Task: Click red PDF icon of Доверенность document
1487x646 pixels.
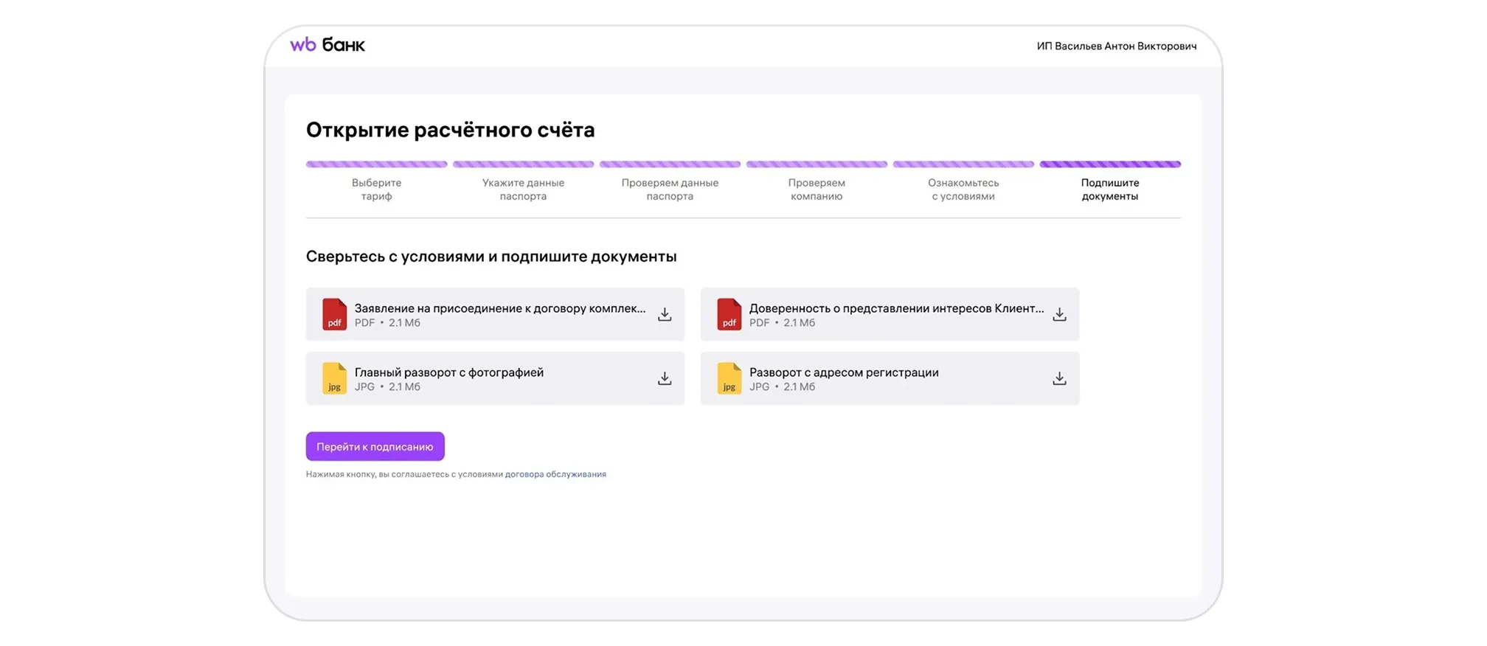Action: [x=729, y=314]
